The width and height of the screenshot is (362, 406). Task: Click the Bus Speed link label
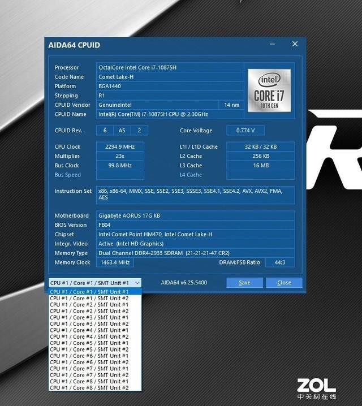click(x=67, y=175)
